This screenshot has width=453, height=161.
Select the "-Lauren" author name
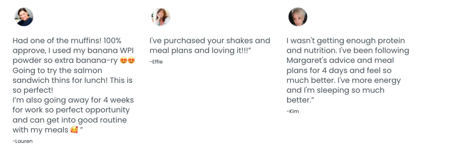click(23, 141)
